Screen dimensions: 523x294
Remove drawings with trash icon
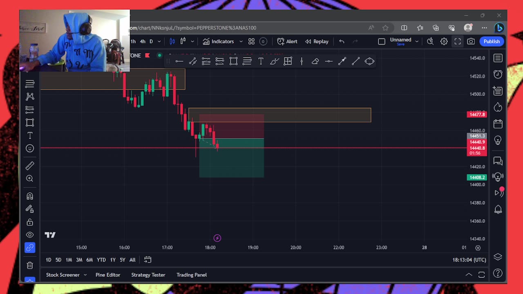click(x=30, y=265)
